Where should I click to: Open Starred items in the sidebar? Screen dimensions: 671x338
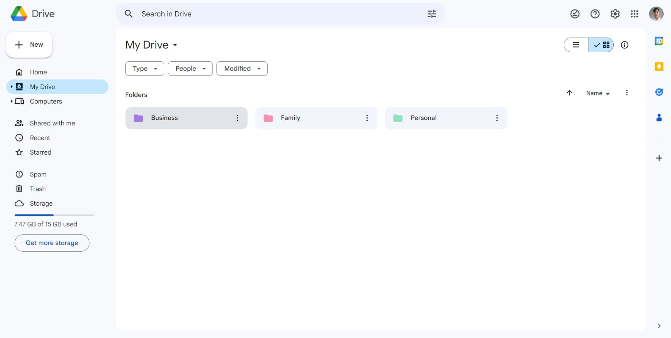[x=57, y=152]
